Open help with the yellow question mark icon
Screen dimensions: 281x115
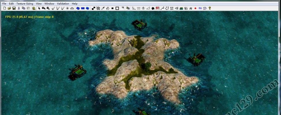[210, 8]
